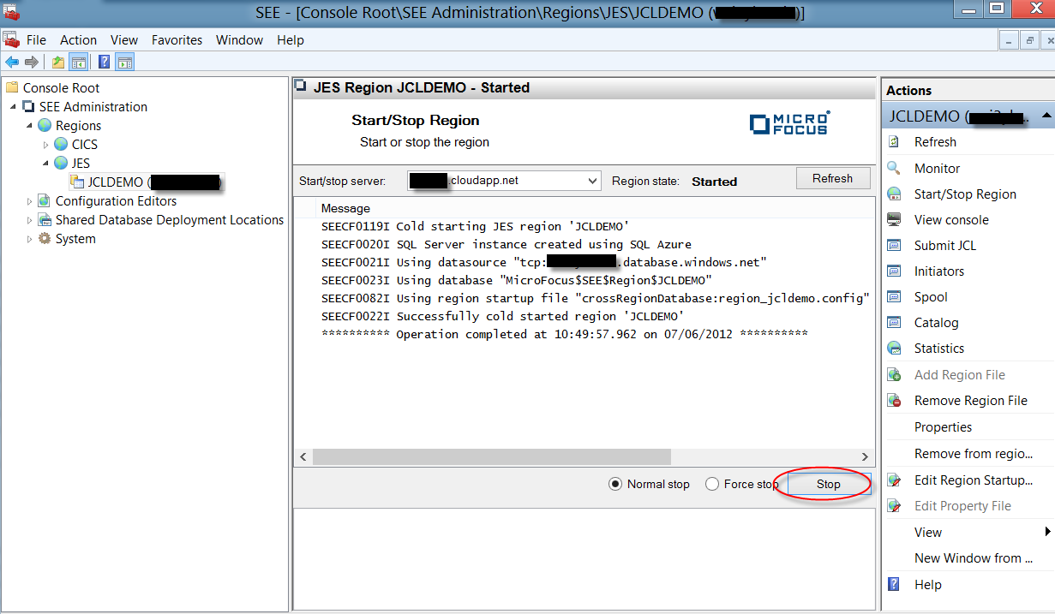Viewport: 1055px width, 614px height.
Task: Click the Stop button
Action: (828, 484)
